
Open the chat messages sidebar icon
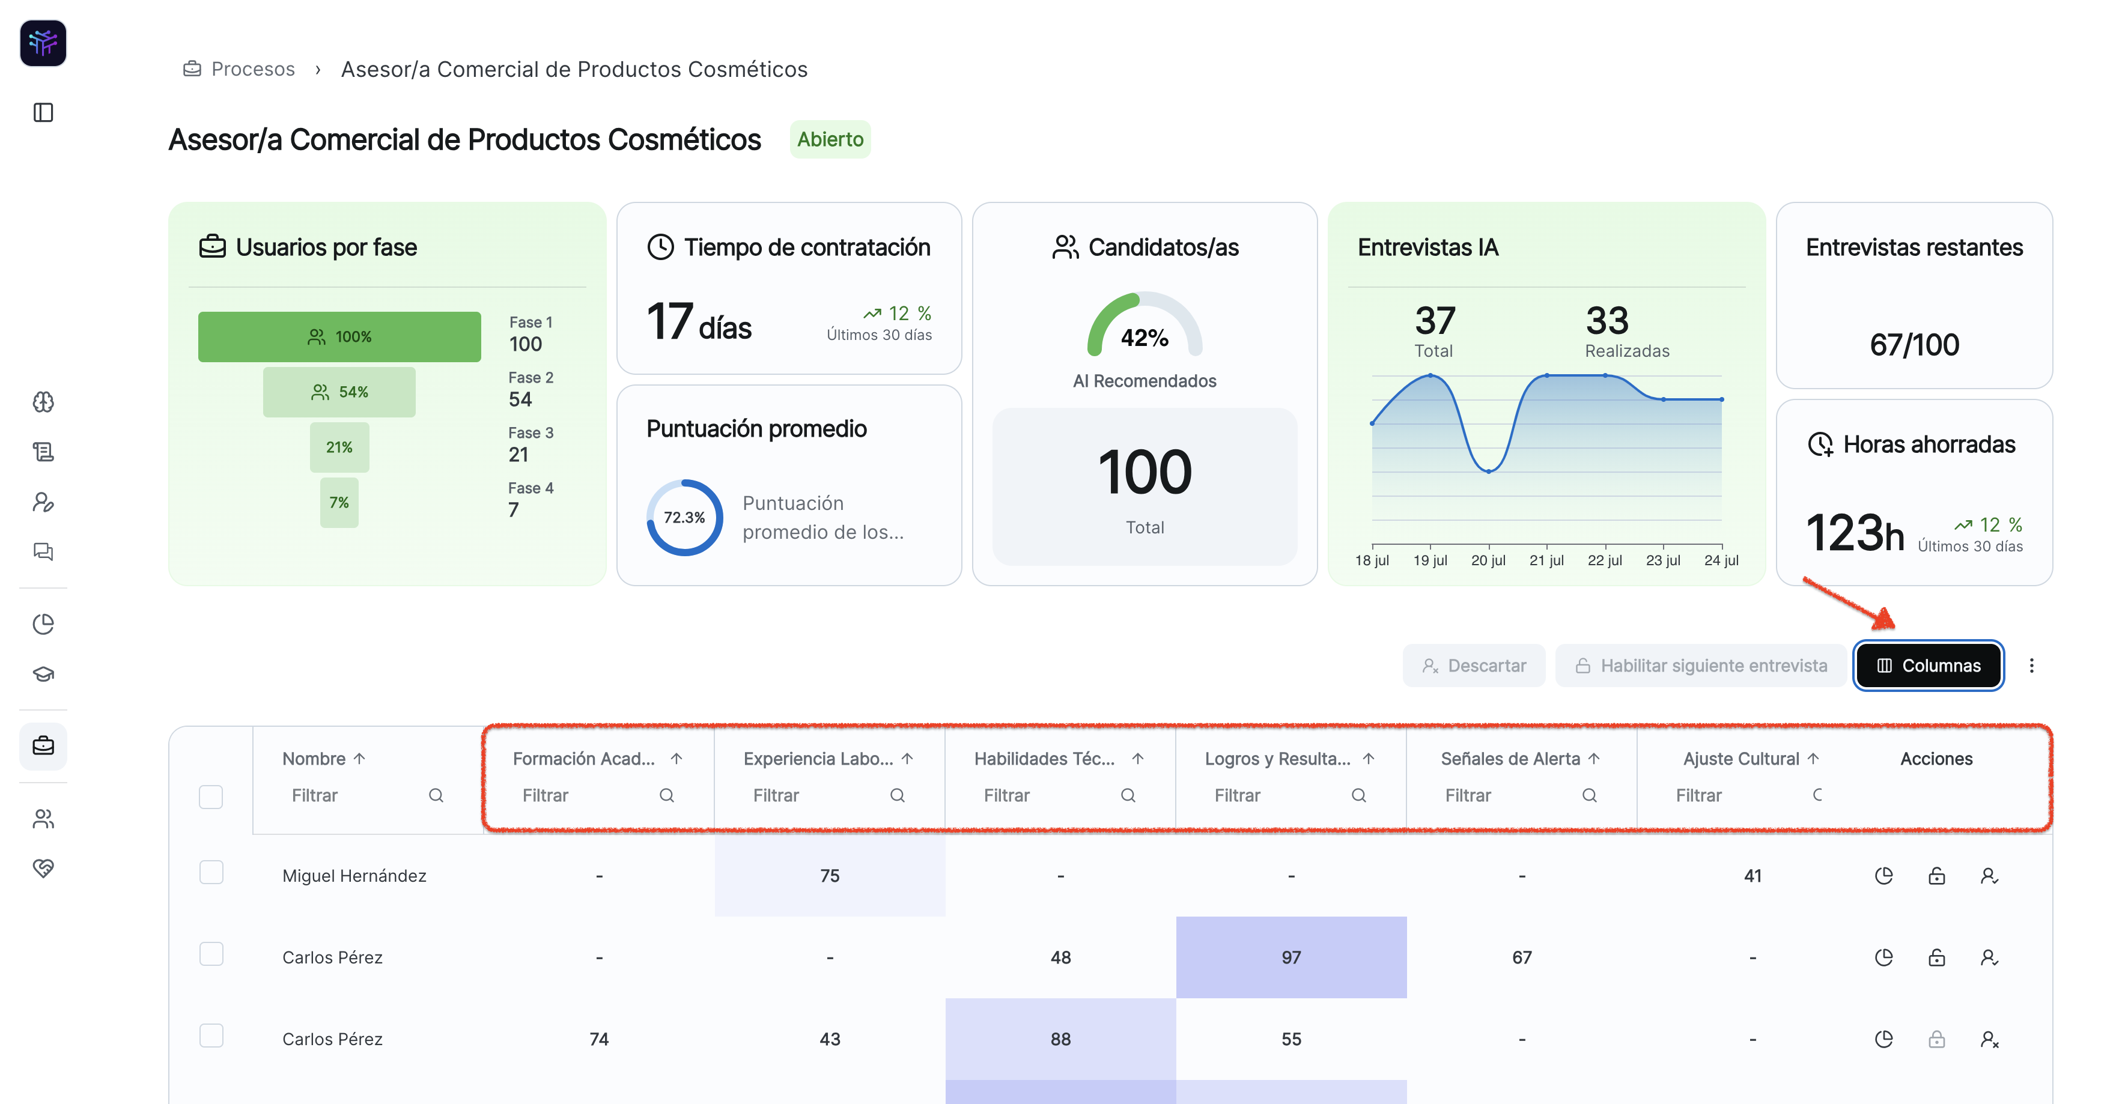[x=43, y=551]
